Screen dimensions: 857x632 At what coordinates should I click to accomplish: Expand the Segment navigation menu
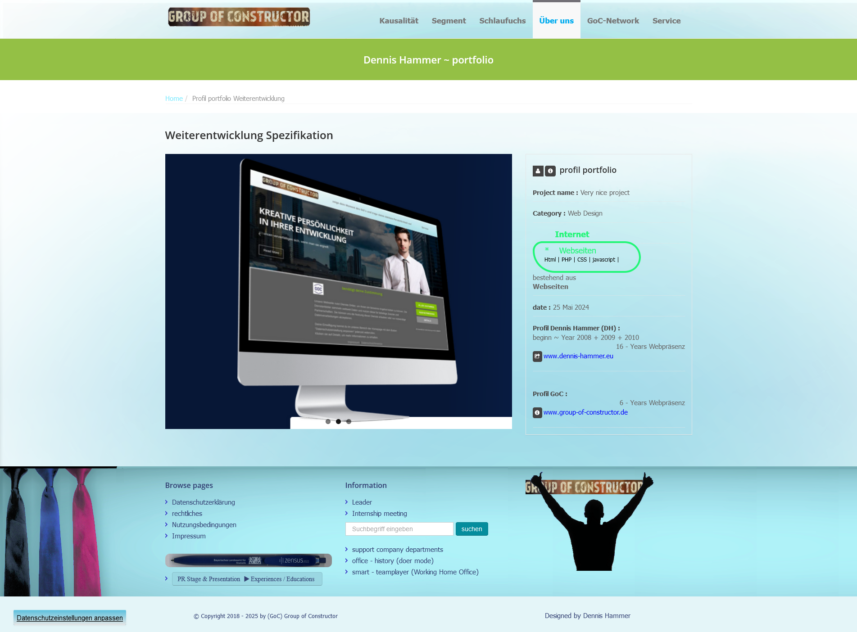coord(449,21)
